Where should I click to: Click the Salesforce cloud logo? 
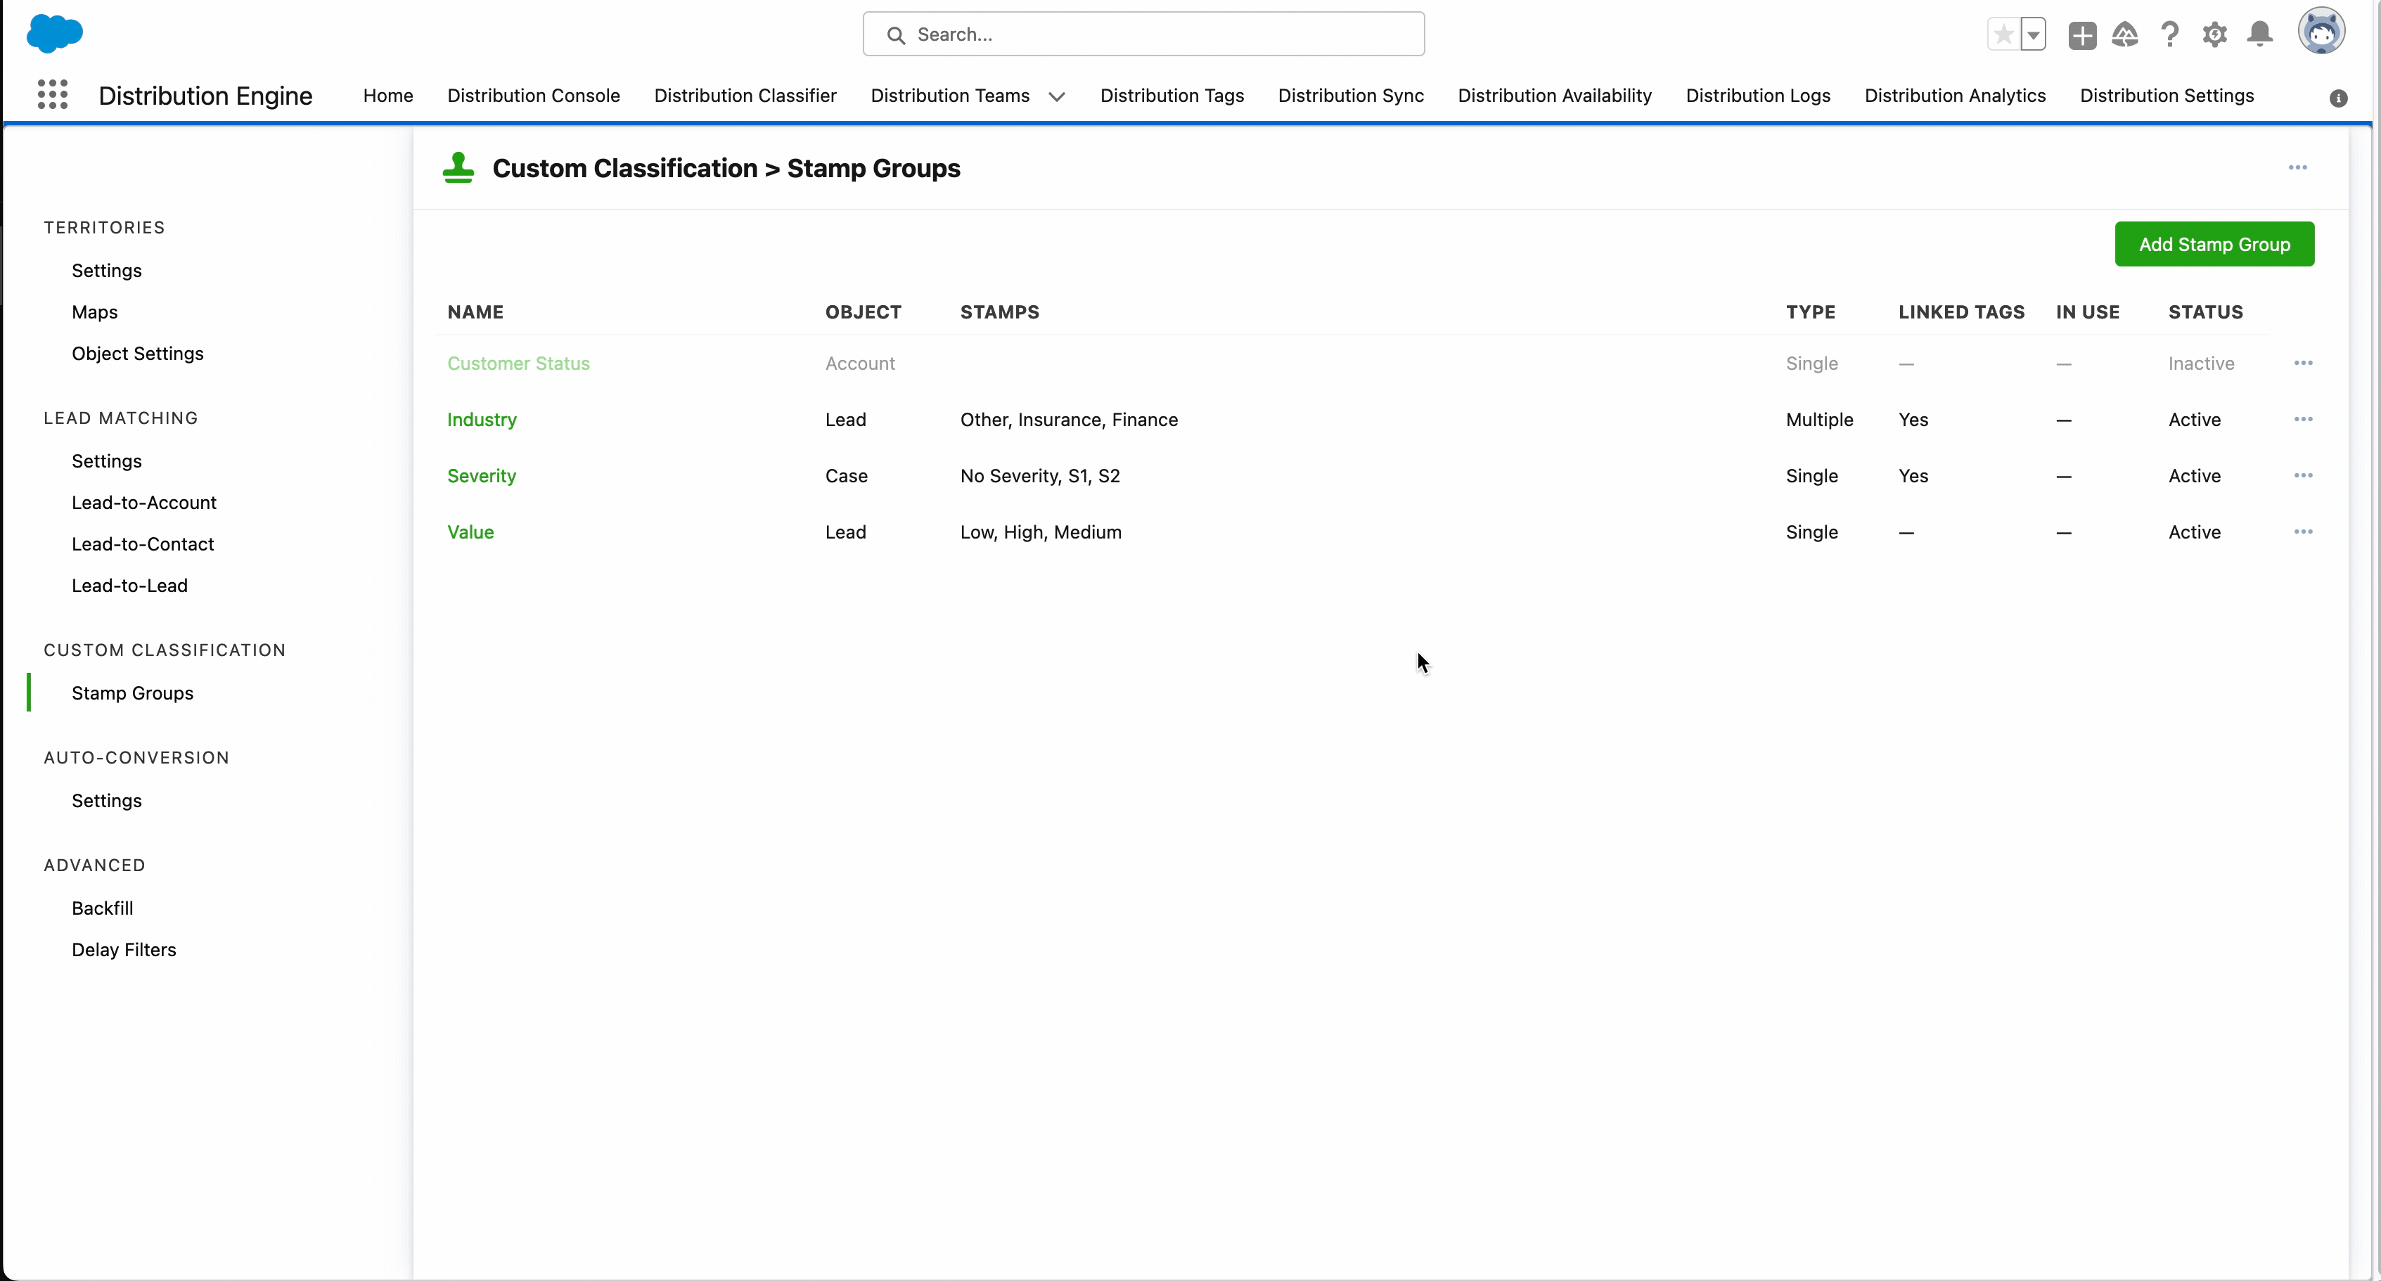pos(55,34)
